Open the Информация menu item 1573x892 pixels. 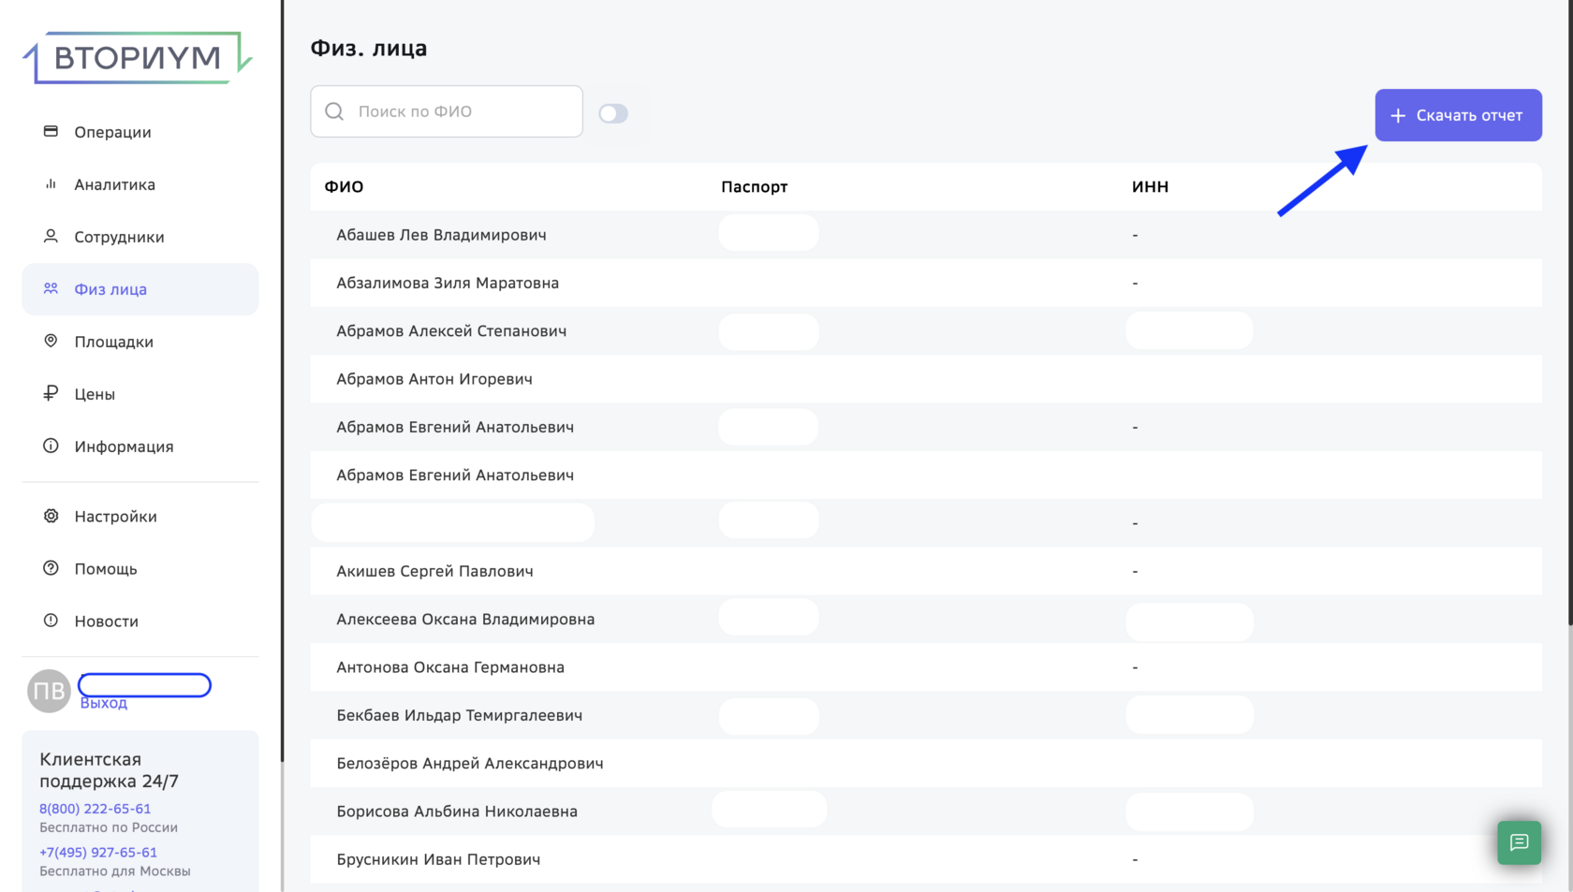pos(124,447)
